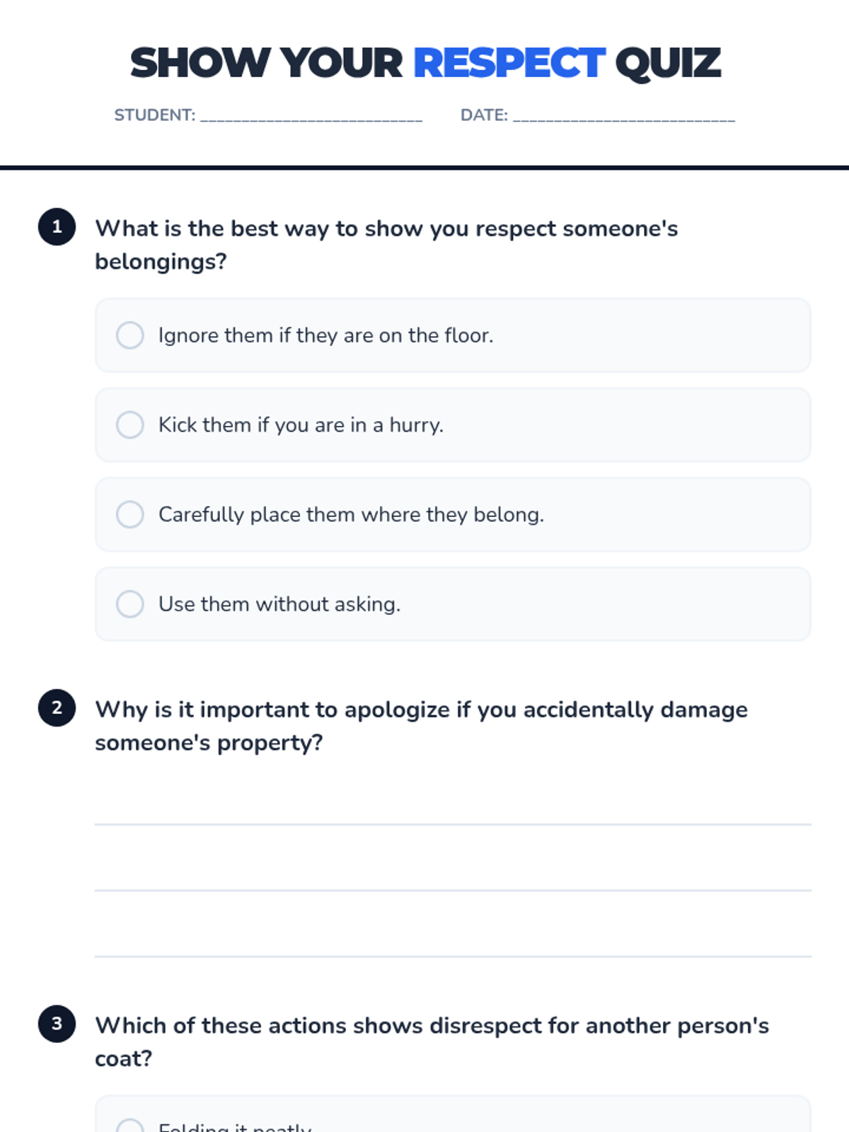Click the third answer line under question 2
Image resolution: width=849 pixels, height=1132 pixels.
click(453, 957)
